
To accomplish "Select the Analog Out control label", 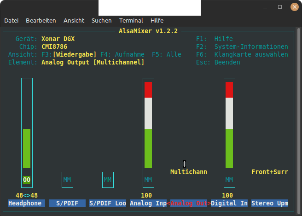I will tap(189, 203).
